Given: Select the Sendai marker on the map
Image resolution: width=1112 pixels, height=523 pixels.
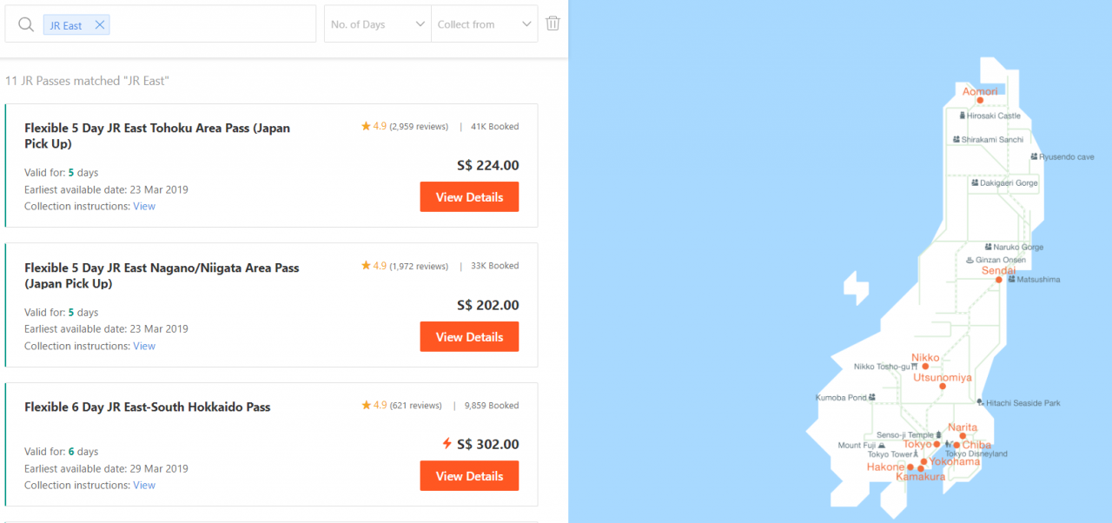Looking at the screenshot, I should click(999, 280).
